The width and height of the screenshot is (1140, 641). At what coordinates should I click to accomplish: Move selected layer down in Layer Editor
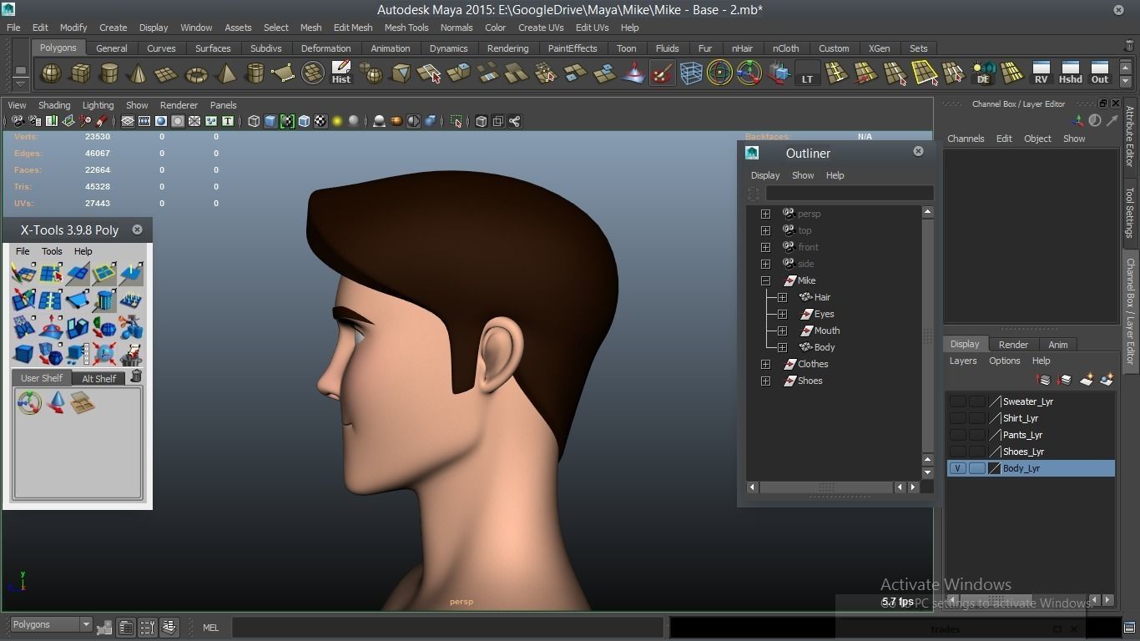(1064, 380)
